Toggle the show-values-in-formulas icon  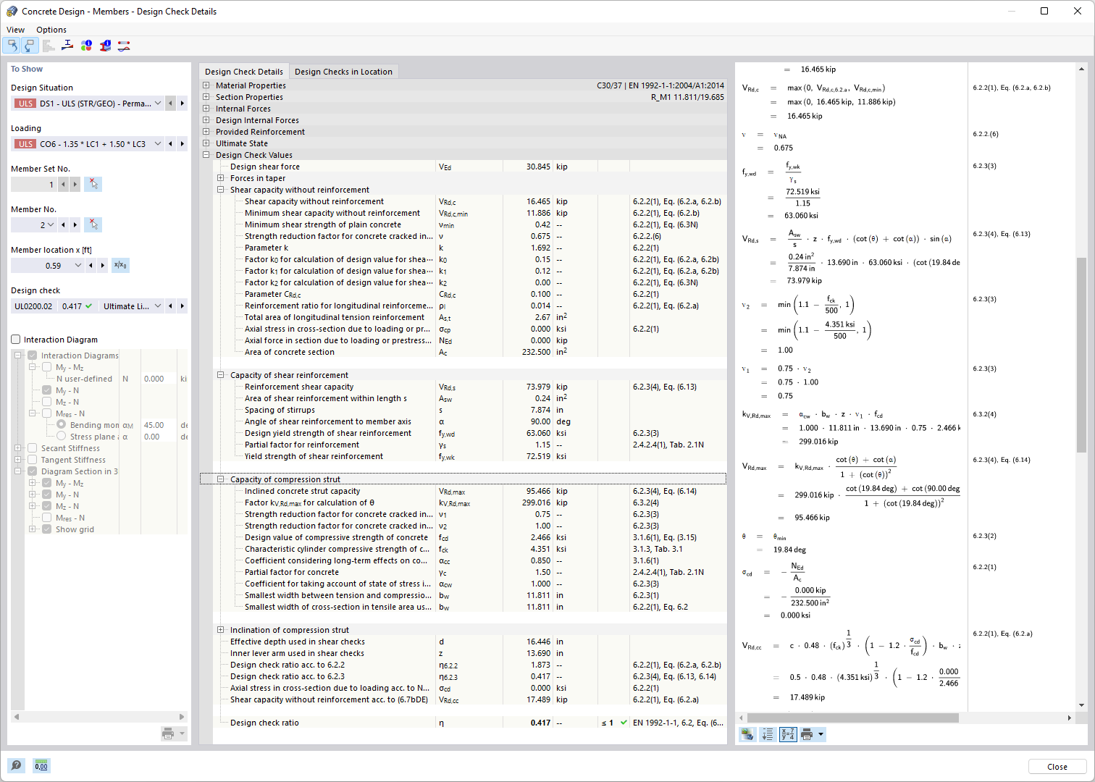(787, 734)
